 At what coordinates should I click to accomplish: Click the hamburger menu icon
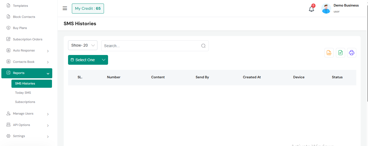[65, 8]
